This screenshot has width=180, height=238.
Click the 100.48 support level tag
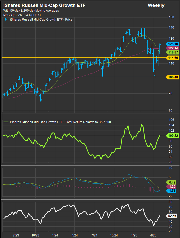(x=173, y=77)
